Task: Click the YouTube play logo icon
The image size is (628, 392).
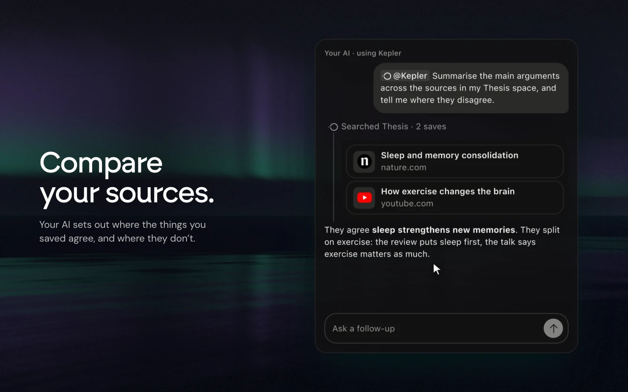Action: (364, 197)
